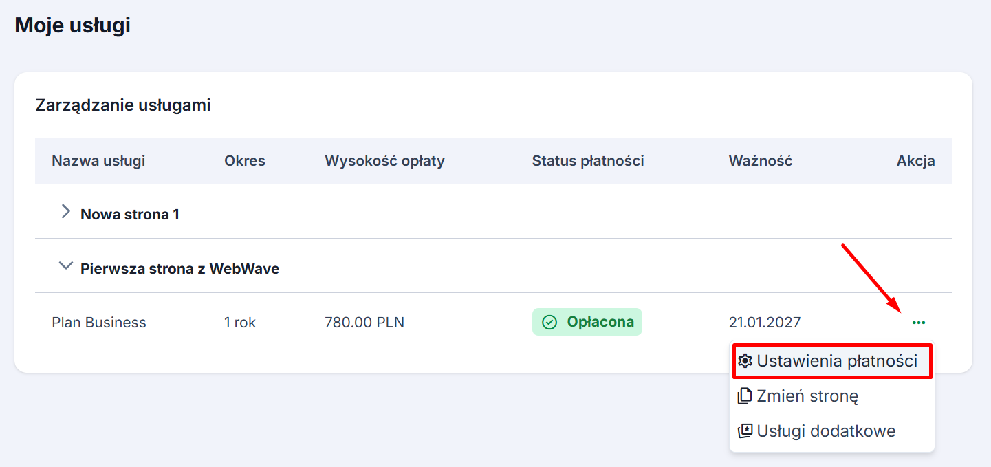Click the Status płatności column header

click(x=588, y=161)
